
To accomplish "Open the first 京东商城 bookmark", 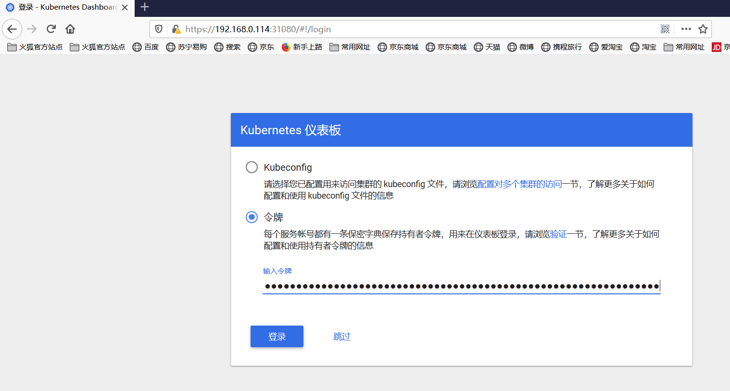I will tap(398, 47).
